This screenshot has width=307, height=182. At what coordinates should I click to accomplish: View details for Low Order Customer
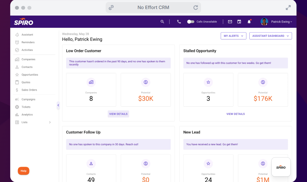click(x=118, y=114)
